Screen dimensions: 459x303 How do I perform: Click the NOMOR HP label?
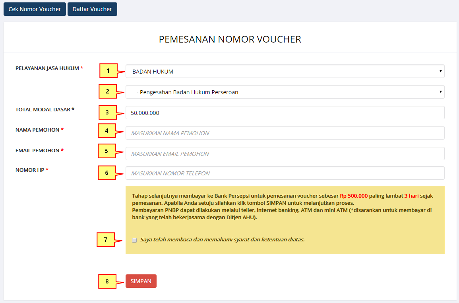click(29, 170)
